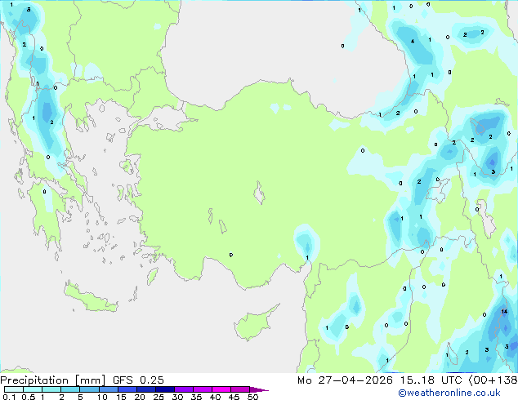
Task: Click the island of Cyprus on the map
Action: 255,323
